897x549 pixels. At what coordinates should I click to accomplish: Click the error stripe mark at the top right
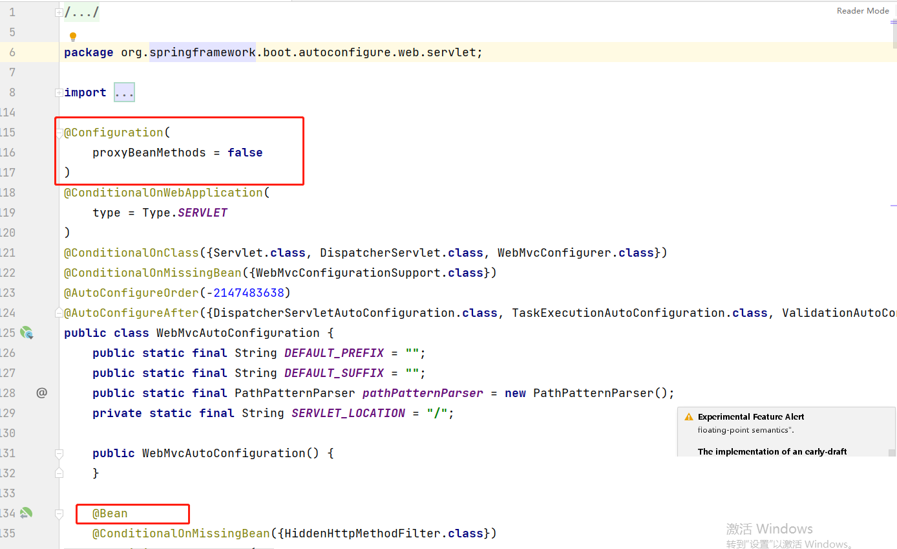[x=894, y=22]
